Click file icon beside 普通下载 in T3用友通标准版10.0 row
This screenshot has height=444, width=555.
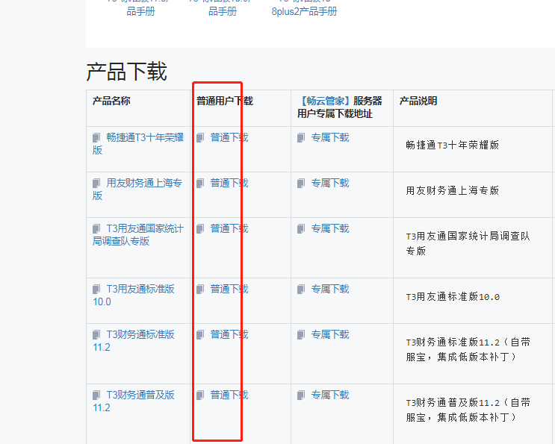pos(200,290)
